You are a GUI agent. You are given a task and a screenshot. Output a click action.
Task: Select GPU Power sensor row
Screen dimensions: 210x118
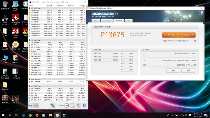tap(57, 93)
